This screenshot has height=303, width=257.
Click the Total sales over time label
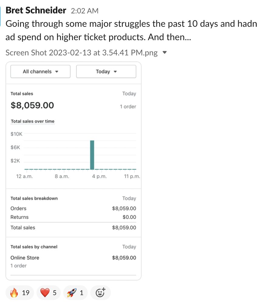point(33,121)
